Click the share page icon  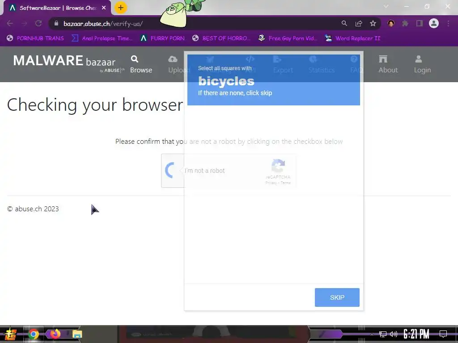pyautogui.click(x=359, y=24)
